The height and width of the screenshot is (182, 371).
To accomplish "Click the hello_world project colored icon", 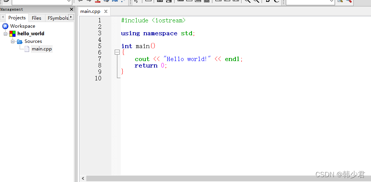I will (12, 34).
